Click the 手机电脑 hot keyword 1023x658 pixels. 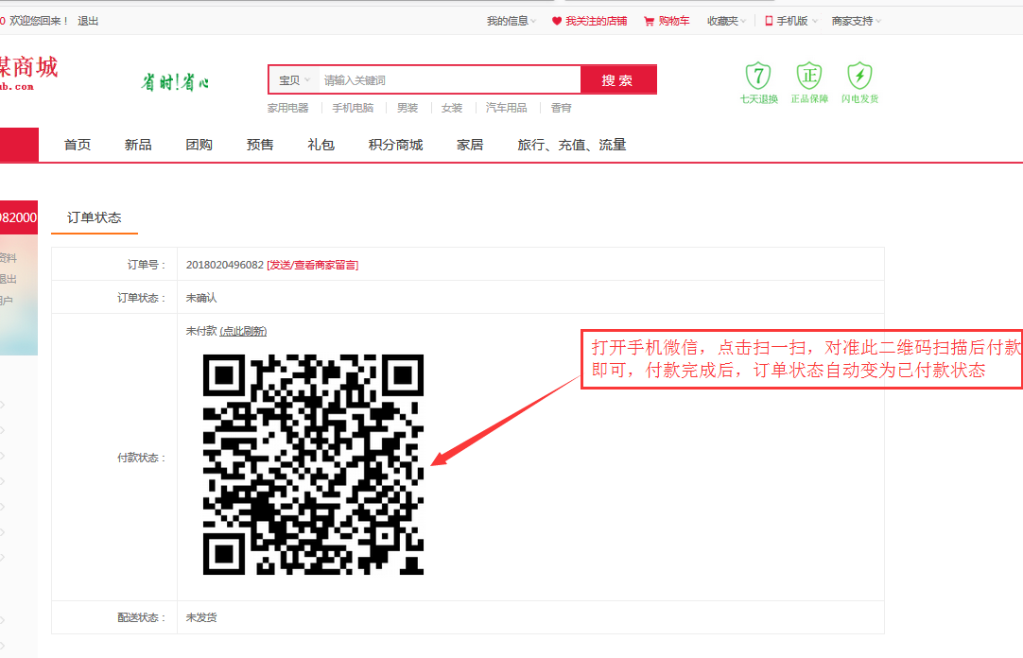(x=353, y=108)
